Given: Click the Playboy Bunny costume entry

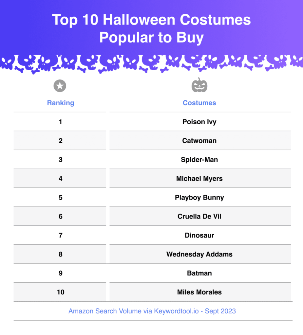Looking at the screenshot, I should (x=199, y=197).
